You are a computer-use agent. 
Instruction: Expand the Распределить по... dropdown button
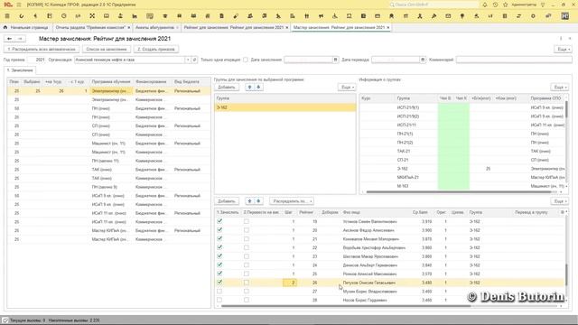pyautogui.click(x=292, y=201)
